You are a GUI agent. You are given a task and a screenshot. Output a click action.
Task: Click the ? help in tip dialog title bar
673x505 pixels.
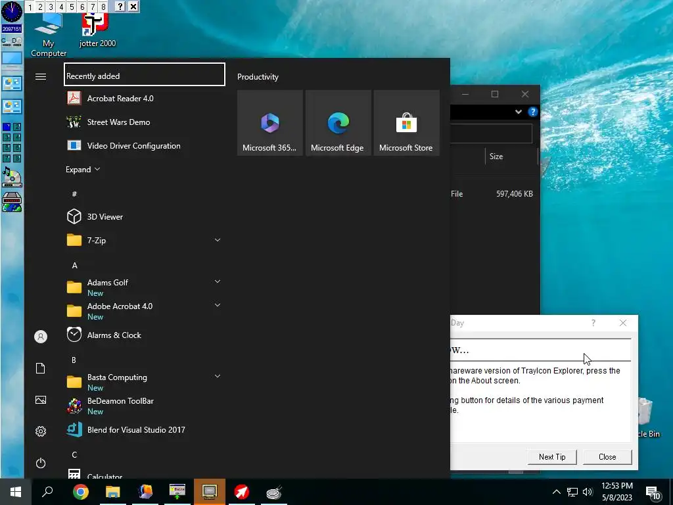[x=593, y=323]
